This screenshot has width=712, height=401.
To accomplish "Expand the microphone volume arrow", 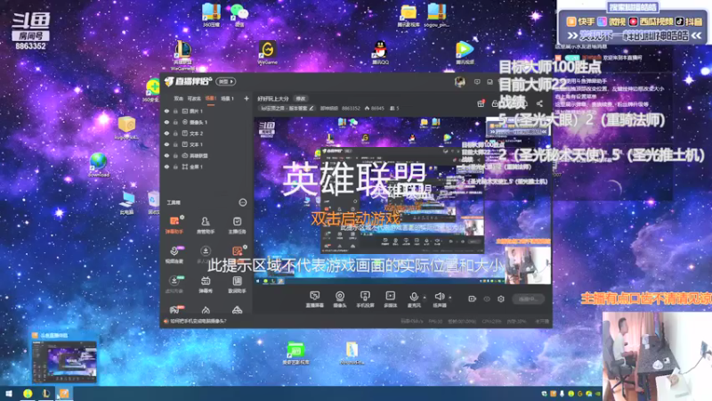I will point(425,298).
